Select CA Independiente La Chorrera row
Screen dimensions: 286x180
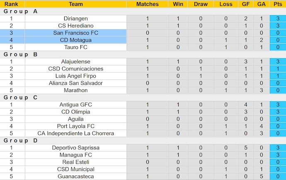[76, 133]
